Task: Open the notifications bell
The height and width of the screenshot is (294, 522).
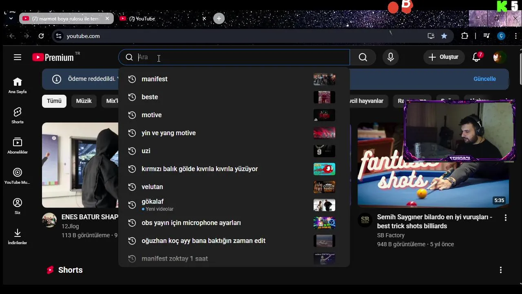Action: 476,57
